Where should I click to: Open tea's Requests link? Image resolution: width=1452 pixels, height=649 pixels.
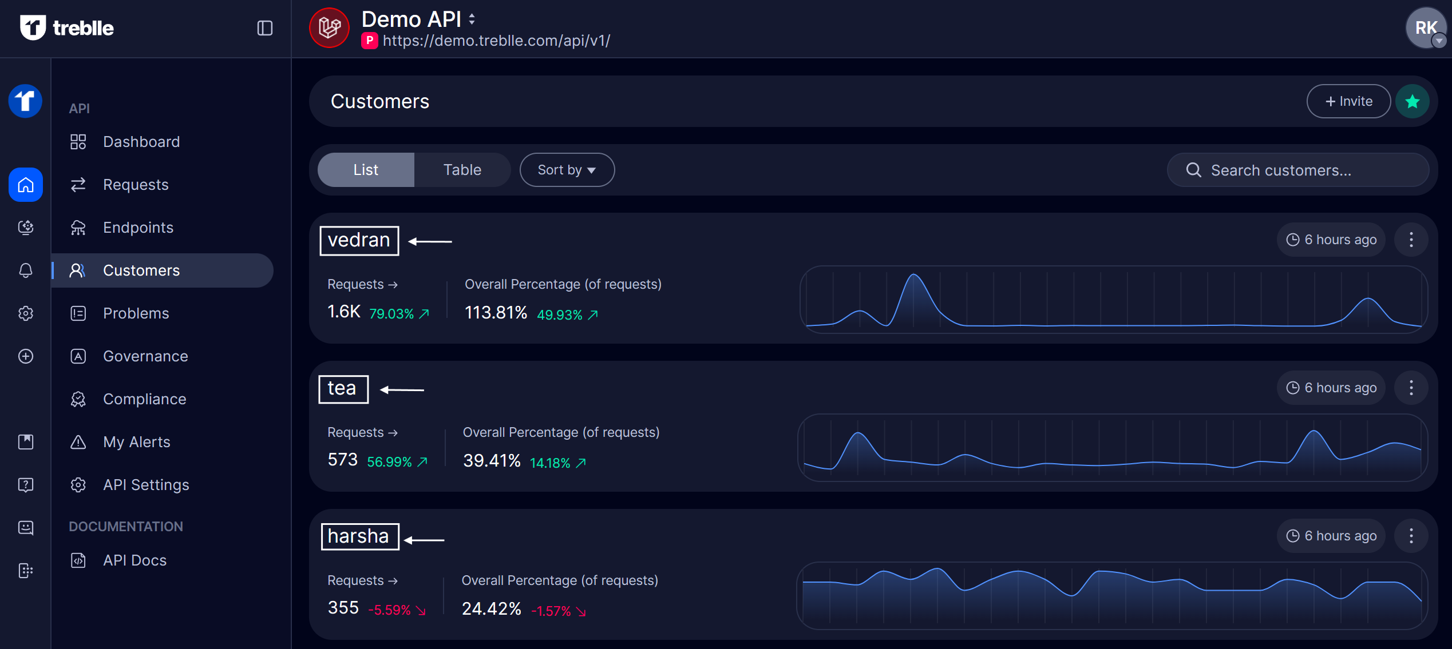point(362,433)
